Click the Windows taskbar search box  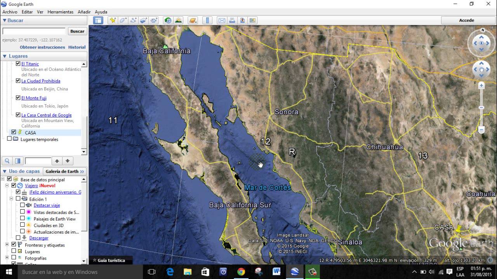80,272
